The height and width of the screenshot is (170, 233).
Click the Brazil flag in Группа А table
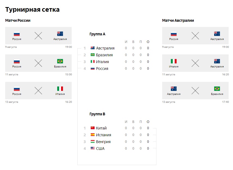pos(92,55)
